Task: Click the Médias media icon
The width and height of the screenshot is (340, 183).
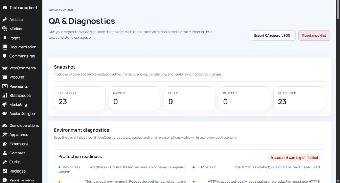Action: click(x=5, y=29)
